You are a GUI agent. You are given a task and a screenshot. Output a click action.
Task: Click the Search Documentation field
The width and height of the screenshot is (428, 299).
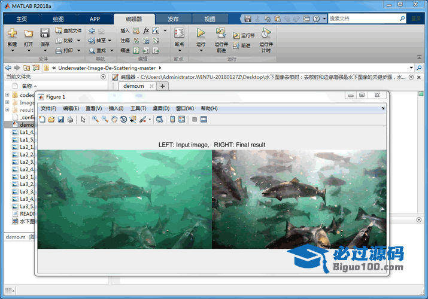click(366, 19)
